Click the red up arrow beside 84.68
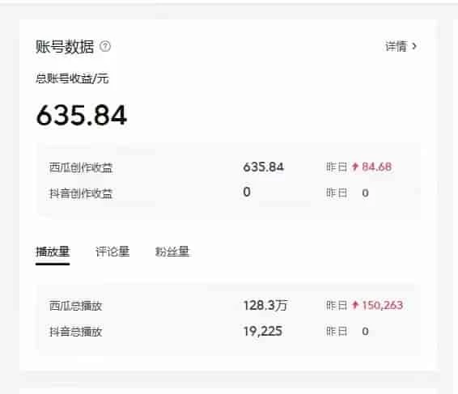 [355, 167]
